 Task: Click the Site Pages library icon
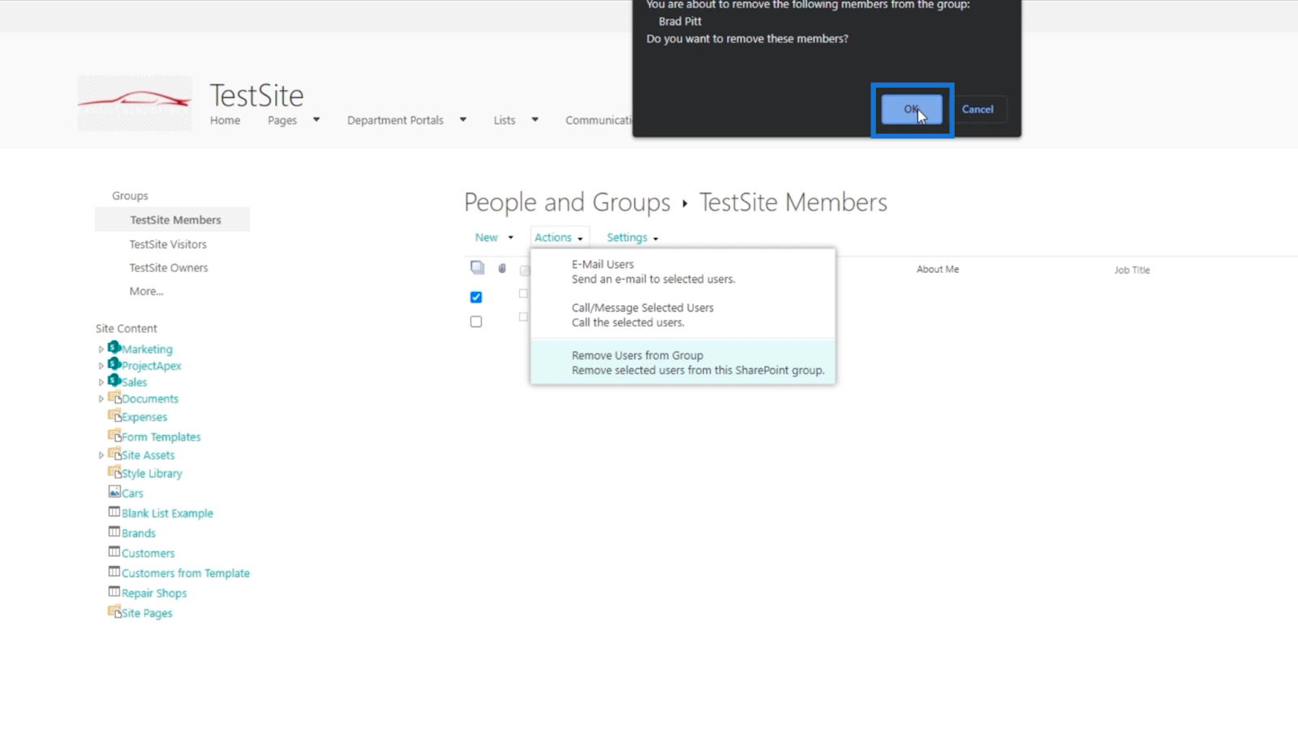[x=114, y=611]
